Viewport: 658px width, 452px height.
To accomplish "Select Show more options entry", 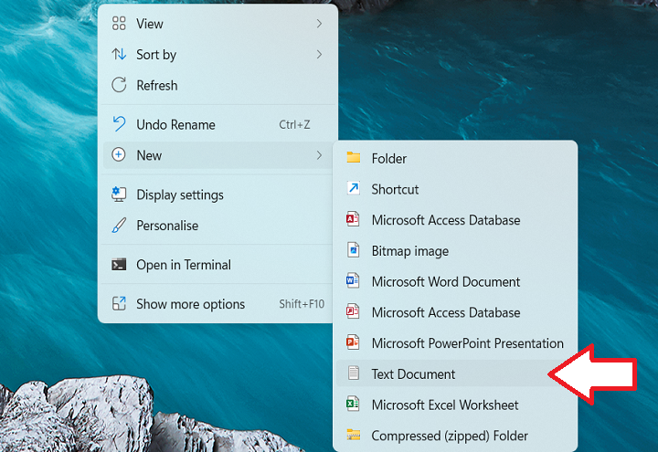I will pos(190,304).
